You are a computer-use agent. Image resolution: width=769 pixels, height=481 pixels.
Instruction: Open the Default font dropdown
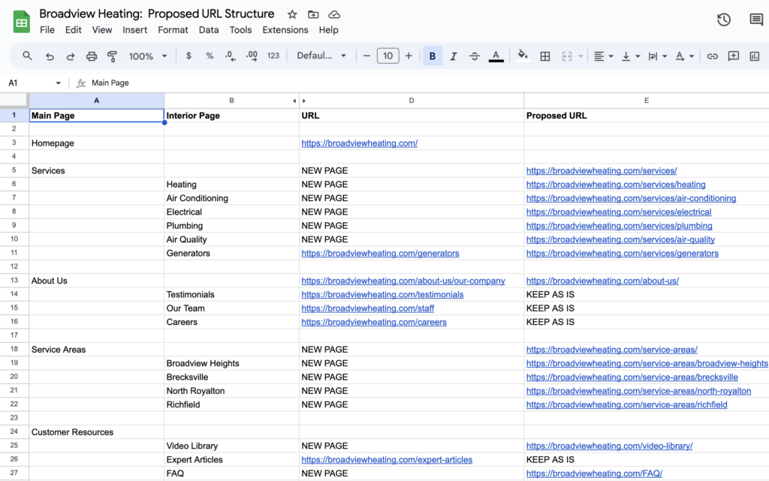(321, 56)
